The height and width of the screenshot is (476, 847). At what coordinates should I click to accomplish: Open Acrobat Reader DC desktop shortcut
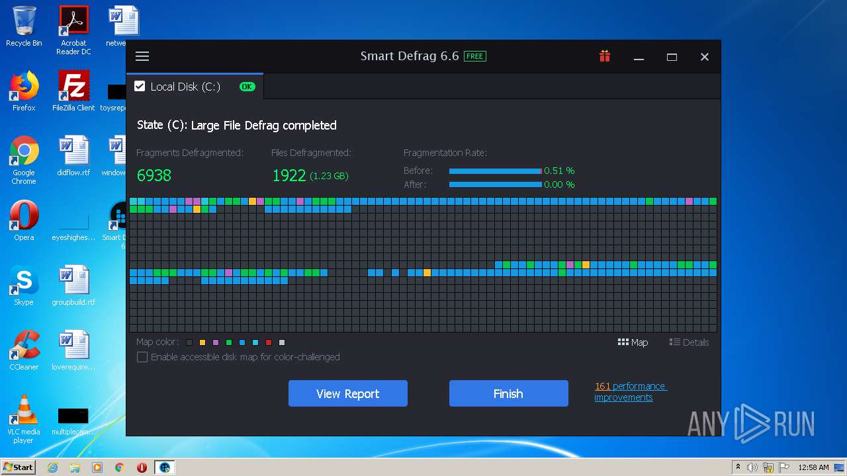point(73,30)
